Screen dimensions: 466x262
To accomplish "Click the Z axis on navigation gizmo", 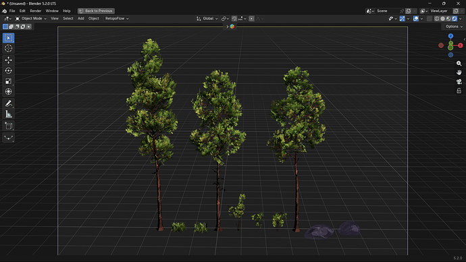I will point(450,36).
